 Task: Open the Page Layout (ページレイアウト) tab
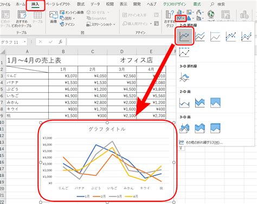[58, 4]
